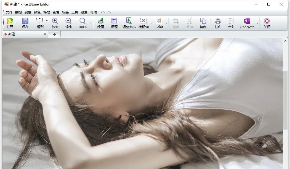
Task: Print the image using 打印
Action: pos(218,23)
